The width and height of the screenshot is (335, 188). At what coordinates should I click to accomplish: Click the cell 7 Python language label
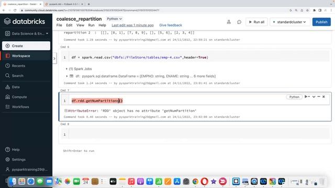[294, 97]
